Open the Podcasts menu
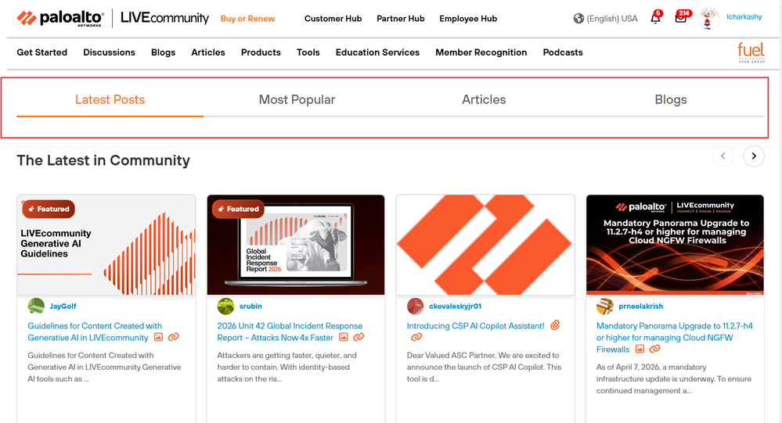This screenshot has width=782, height=423. (563, 52)
